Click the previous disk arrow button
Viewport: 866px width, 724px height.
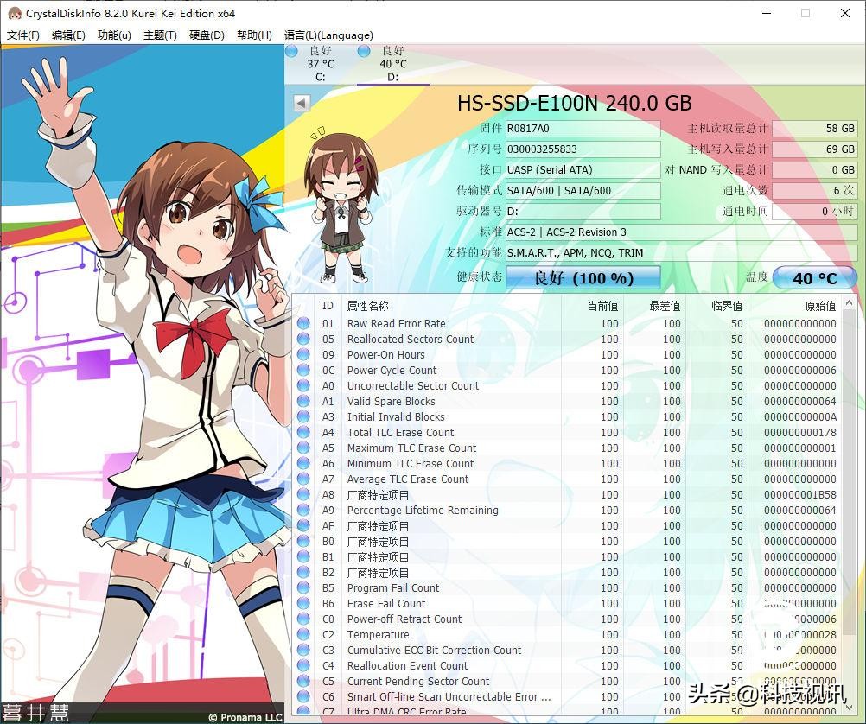pos(302,104)
